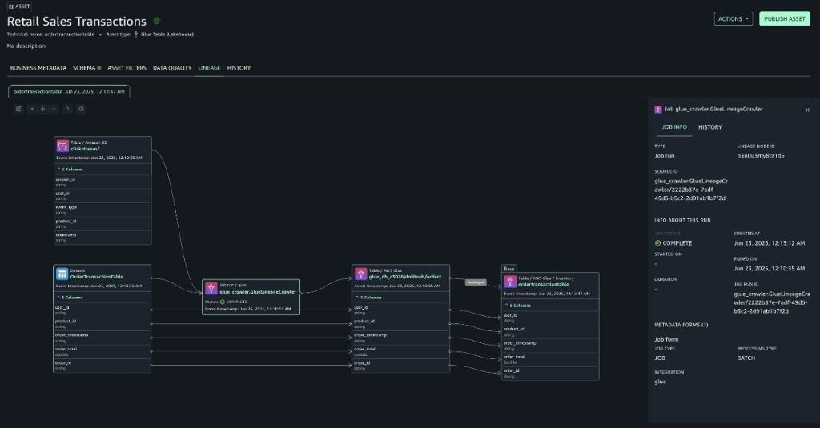Select session_id column in clickstream node

pos(102,182)
